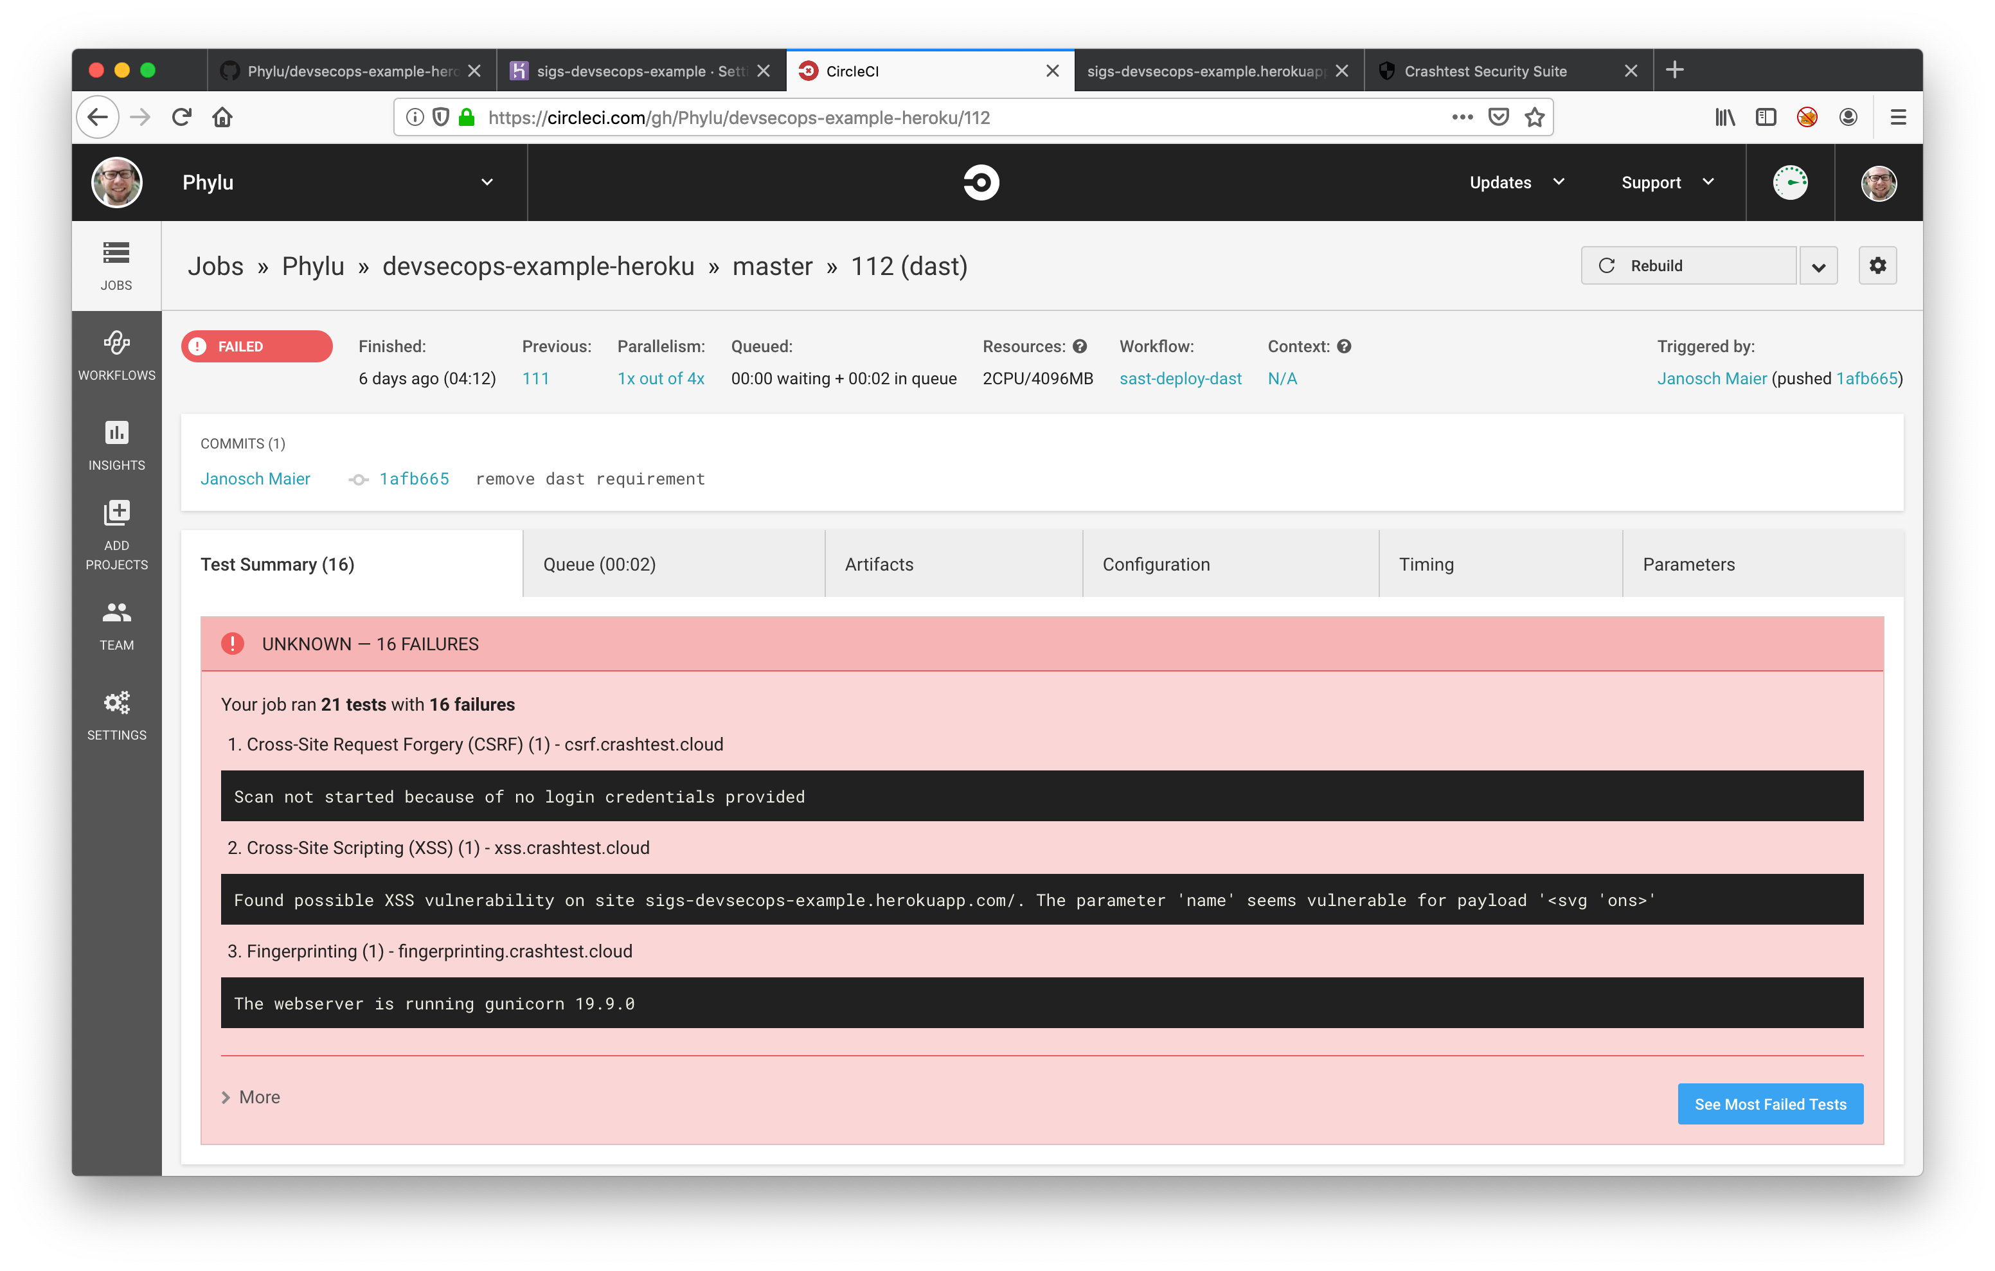Expand the Rebuild options dropdown arrow
The image size is (1995, 1271).
pyautogui.click(x=1818, y=266)
